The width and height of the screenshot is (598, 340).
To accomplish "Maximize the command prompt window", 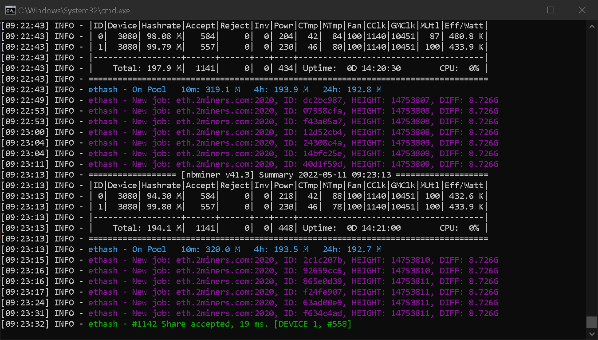I will [551, 10].
